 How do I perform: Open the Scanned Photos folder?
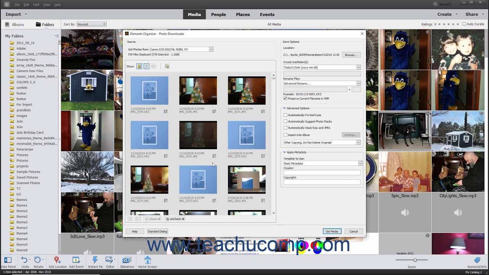[28, 183]
